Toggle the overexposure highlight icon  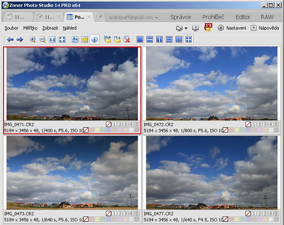point(85,40)
